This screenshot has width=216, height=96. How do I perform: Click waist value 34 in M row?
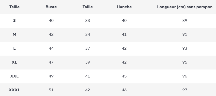pos(88,34)
